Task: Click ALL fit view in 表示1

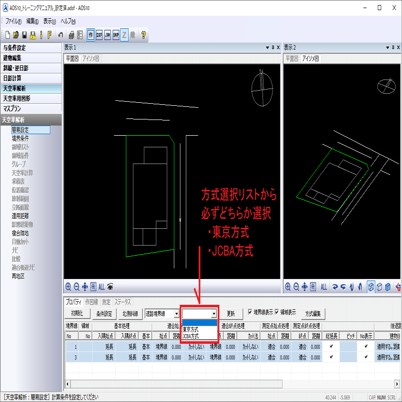Action: tap(102, 287)
